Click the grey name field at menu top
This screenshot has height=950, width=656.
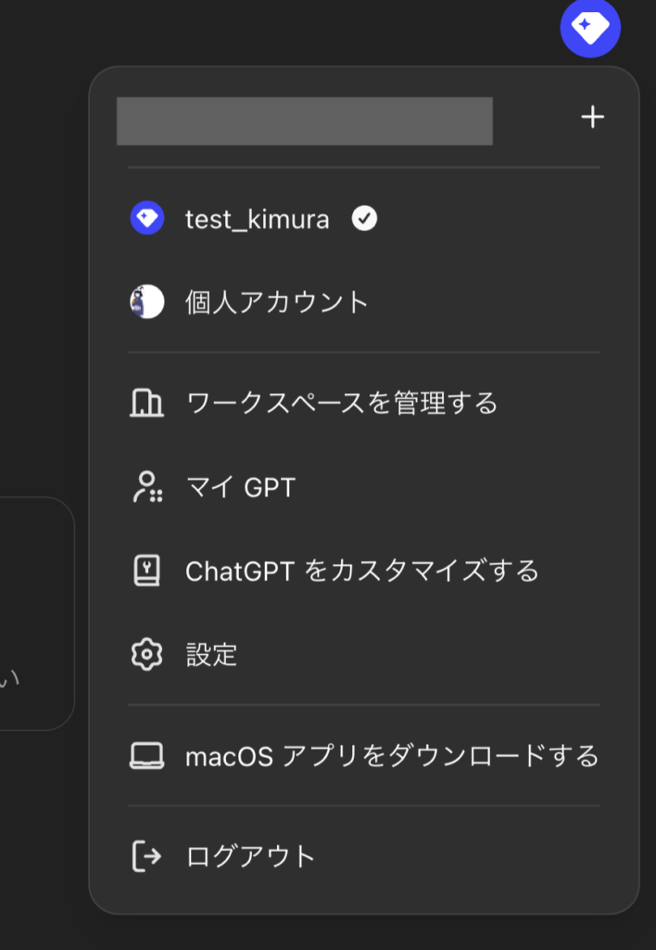pyautogui.click(x=304, y=121)
